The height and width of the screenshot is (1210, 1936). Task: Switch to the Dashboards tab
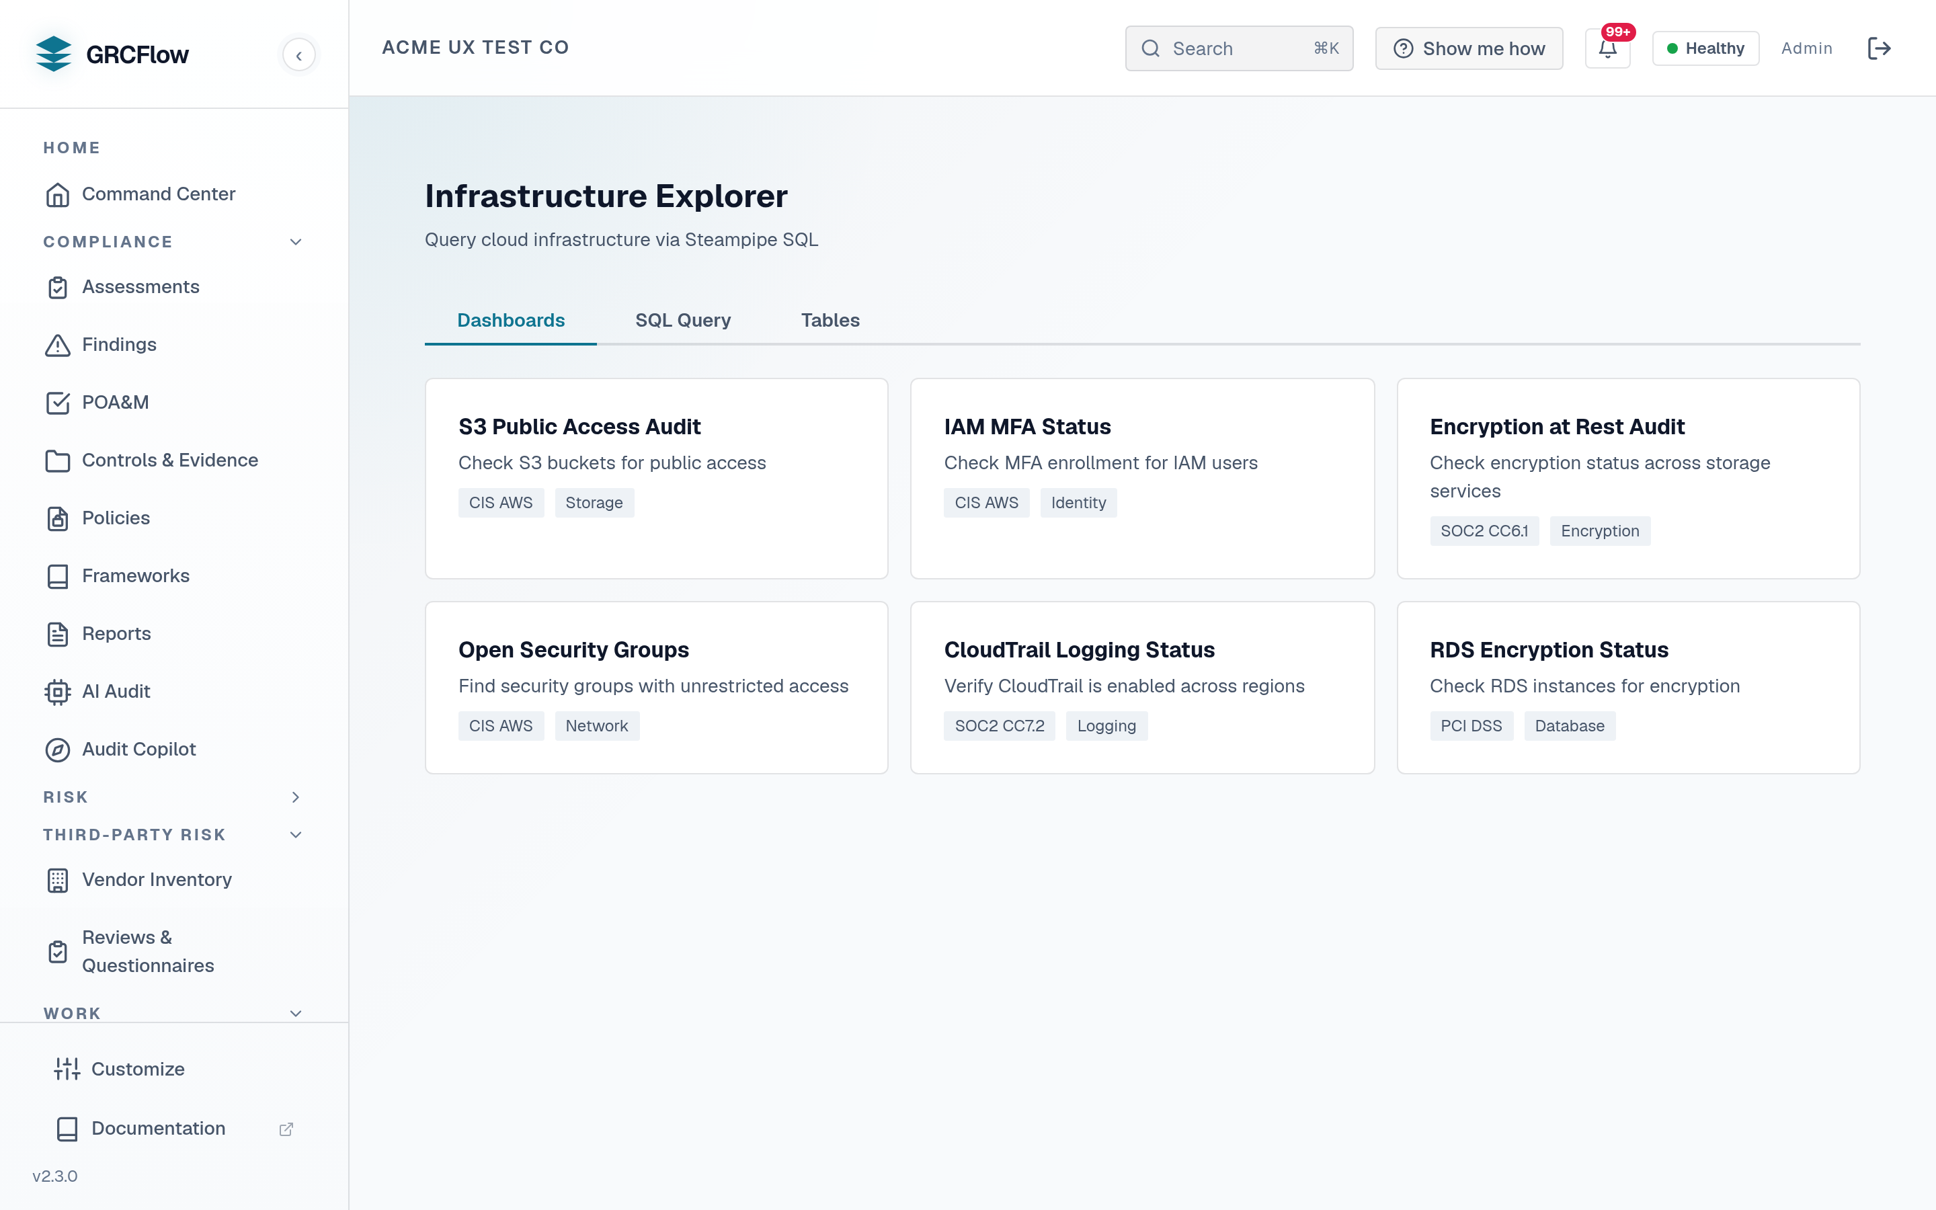(511, 320)
